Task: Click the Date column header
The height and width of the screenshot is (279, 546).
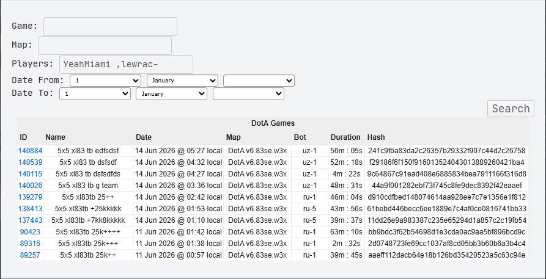Action: [x=144, y=137]
